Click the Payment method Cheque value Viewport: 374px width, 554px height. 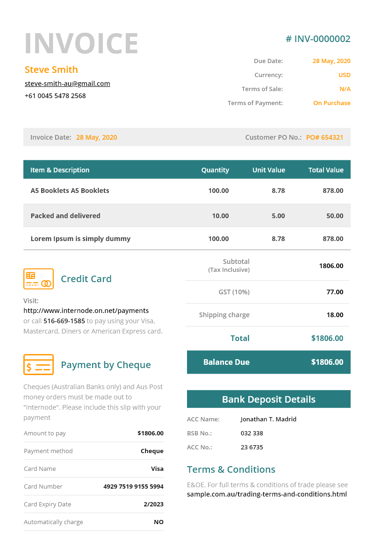pos(152,451)
